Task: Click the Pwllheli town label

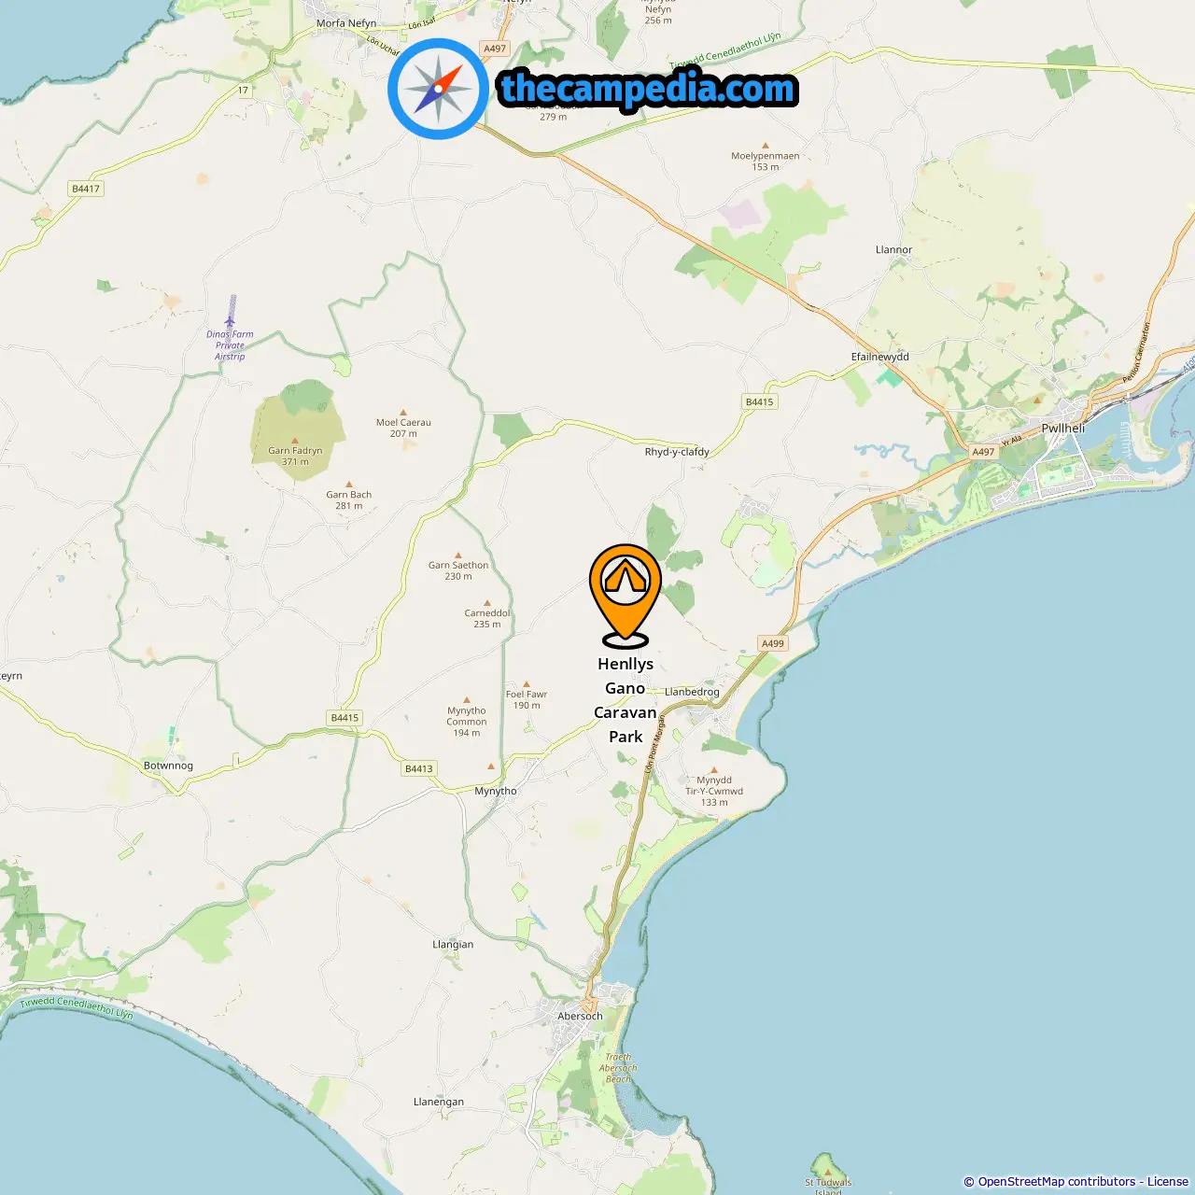Action: click(x=1063, y=428)
